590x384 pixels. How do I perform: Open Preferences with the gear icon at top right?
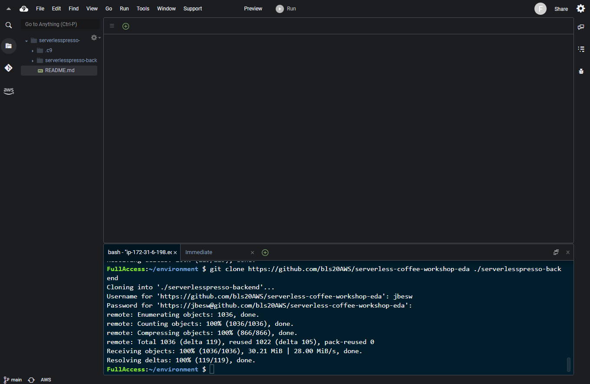coord(580,9)
